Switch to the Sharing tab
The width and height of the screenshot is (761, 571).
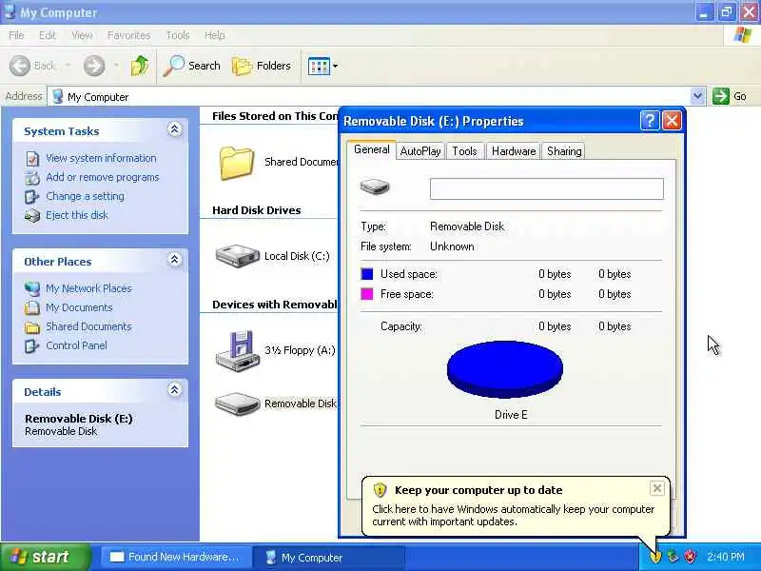pyautogui.click(x=564, y=151)
